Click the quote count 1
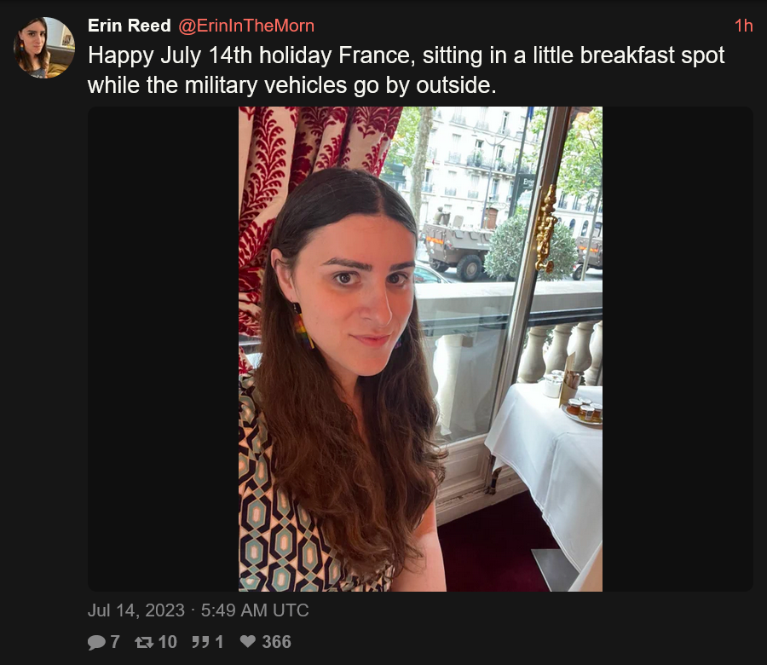The width and height of the screenshot is (767, 665). (219, 642)
